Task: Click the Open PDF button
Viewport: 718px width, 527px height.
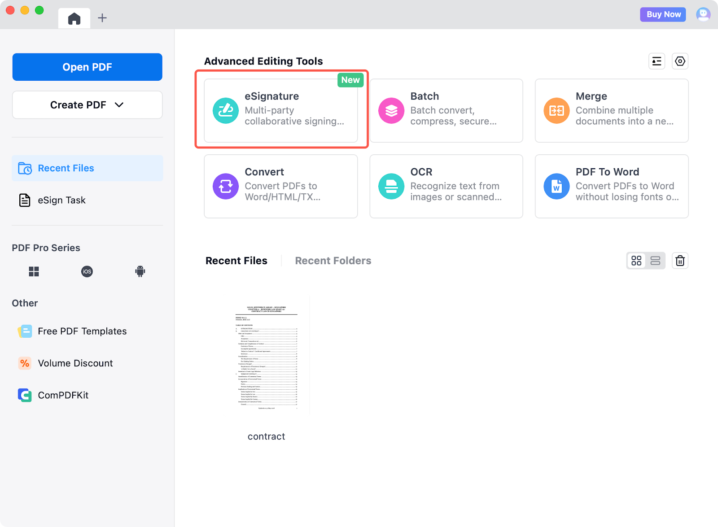Action: click(87, 67)
